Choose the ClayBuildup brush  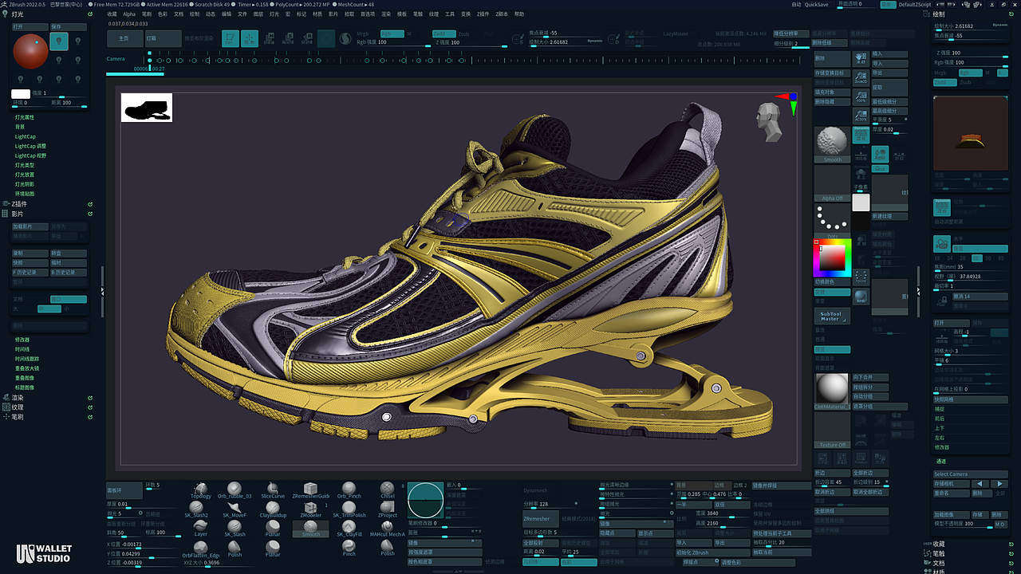(x=273, y=509)
